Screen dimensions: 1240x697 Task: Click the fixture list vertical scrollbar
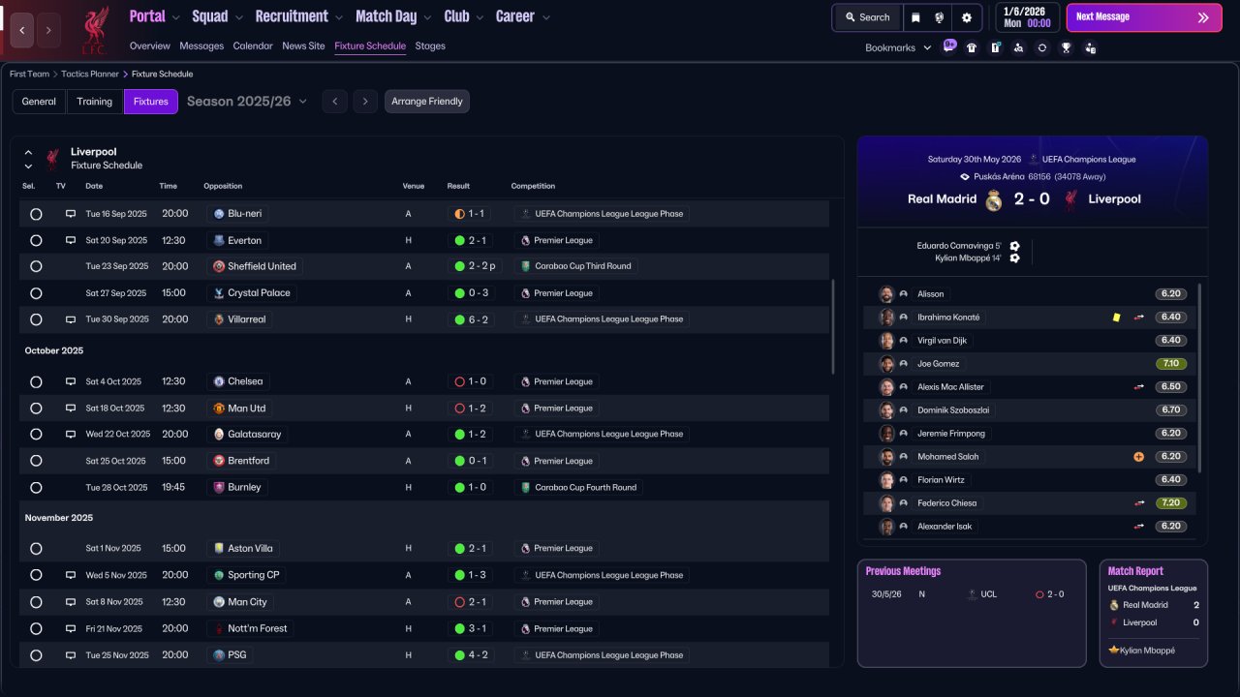(833, 327)
